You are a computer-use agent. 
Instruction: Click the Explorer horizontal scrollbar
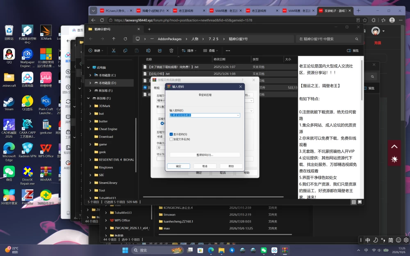click(x=213, y=197)
